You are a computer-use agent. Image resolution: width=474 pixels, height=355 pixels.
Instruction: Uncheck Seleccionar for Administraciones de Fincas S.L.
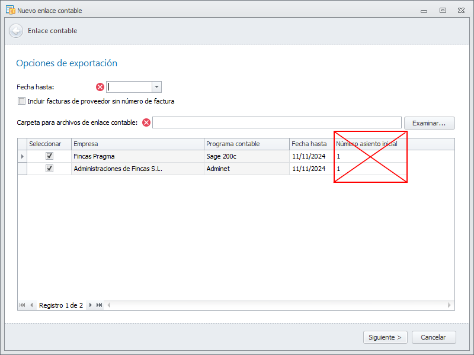coord(49,169)
